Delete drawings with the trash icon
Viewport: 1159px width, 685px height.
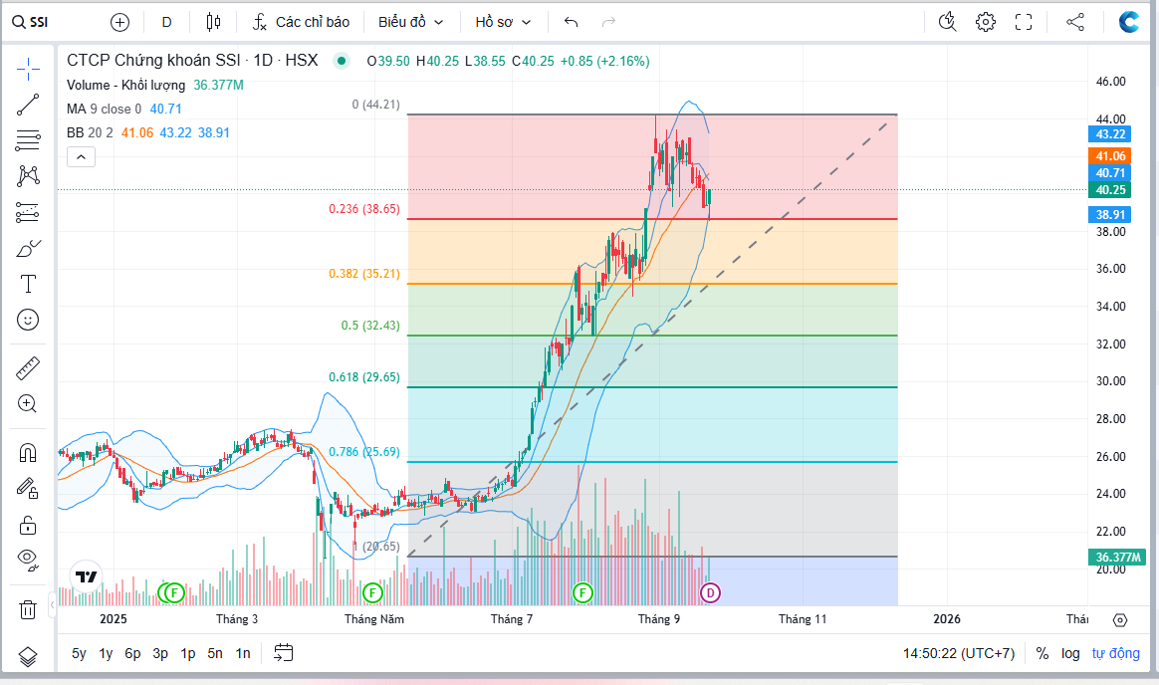pos(28,607)
